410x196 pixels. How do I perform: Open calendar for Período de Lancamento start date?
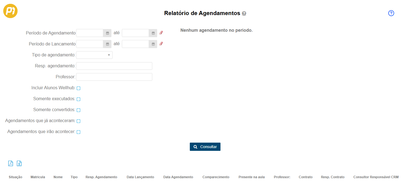107,44
